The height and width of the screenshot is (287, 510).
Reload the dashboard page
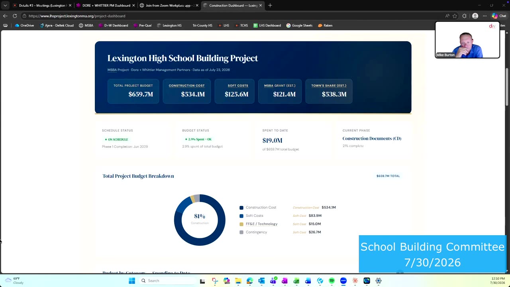(15, 16)
